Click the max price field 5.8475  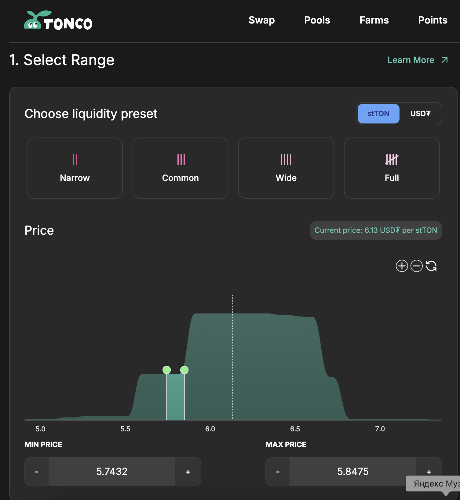pyautogui.click(x=353, y=472)
